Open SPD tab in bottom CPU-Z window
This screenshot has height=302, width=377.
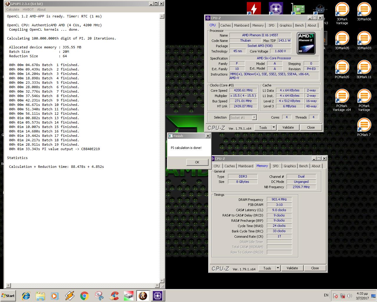coord(276,166)
